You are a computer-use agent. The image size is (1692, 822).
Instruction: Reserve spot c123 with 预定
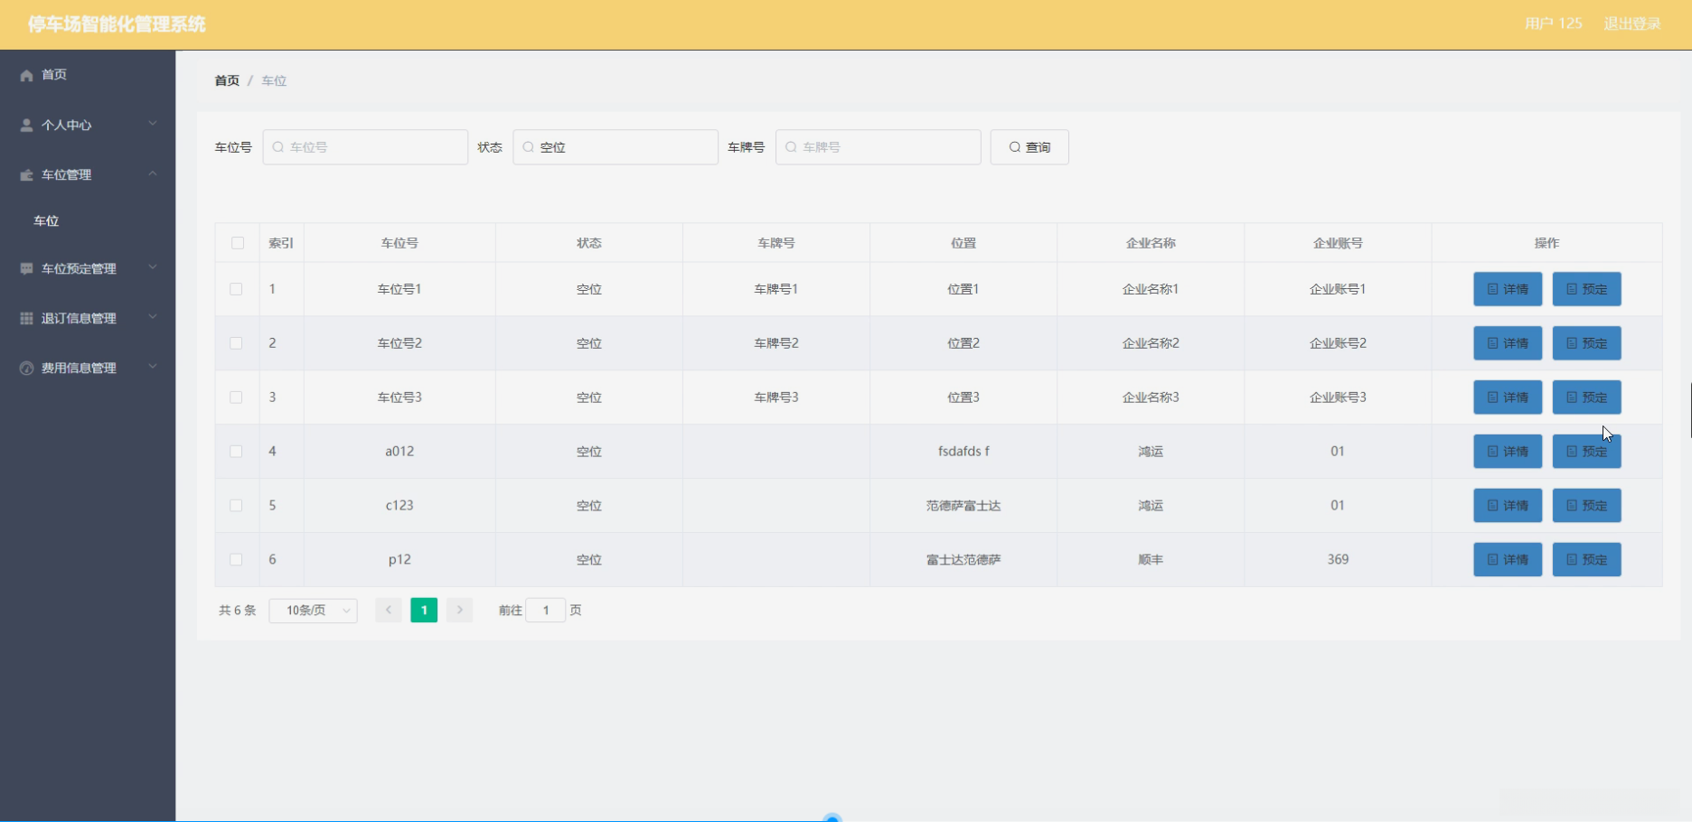1587,506
